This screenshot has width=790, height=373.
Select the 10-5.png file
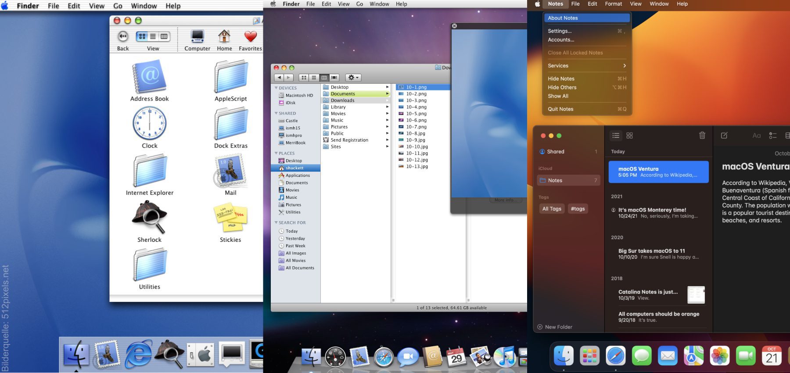tap(416, 114)
